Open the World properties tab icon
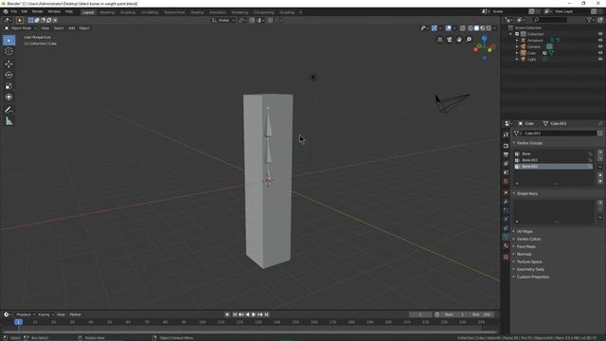Image resolution: width=606 pixels, height=341 pixels. (x=506, y=181)
